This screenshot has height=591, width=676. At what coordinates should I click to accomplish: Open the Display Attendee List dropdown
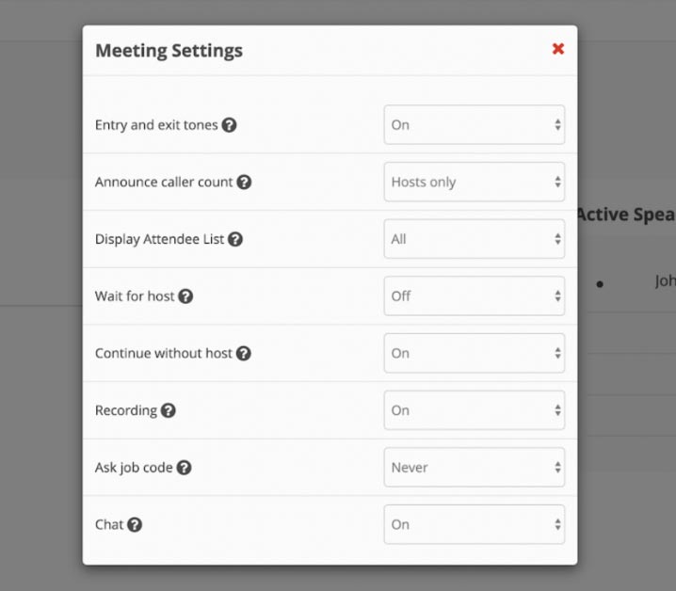[474, 239]
